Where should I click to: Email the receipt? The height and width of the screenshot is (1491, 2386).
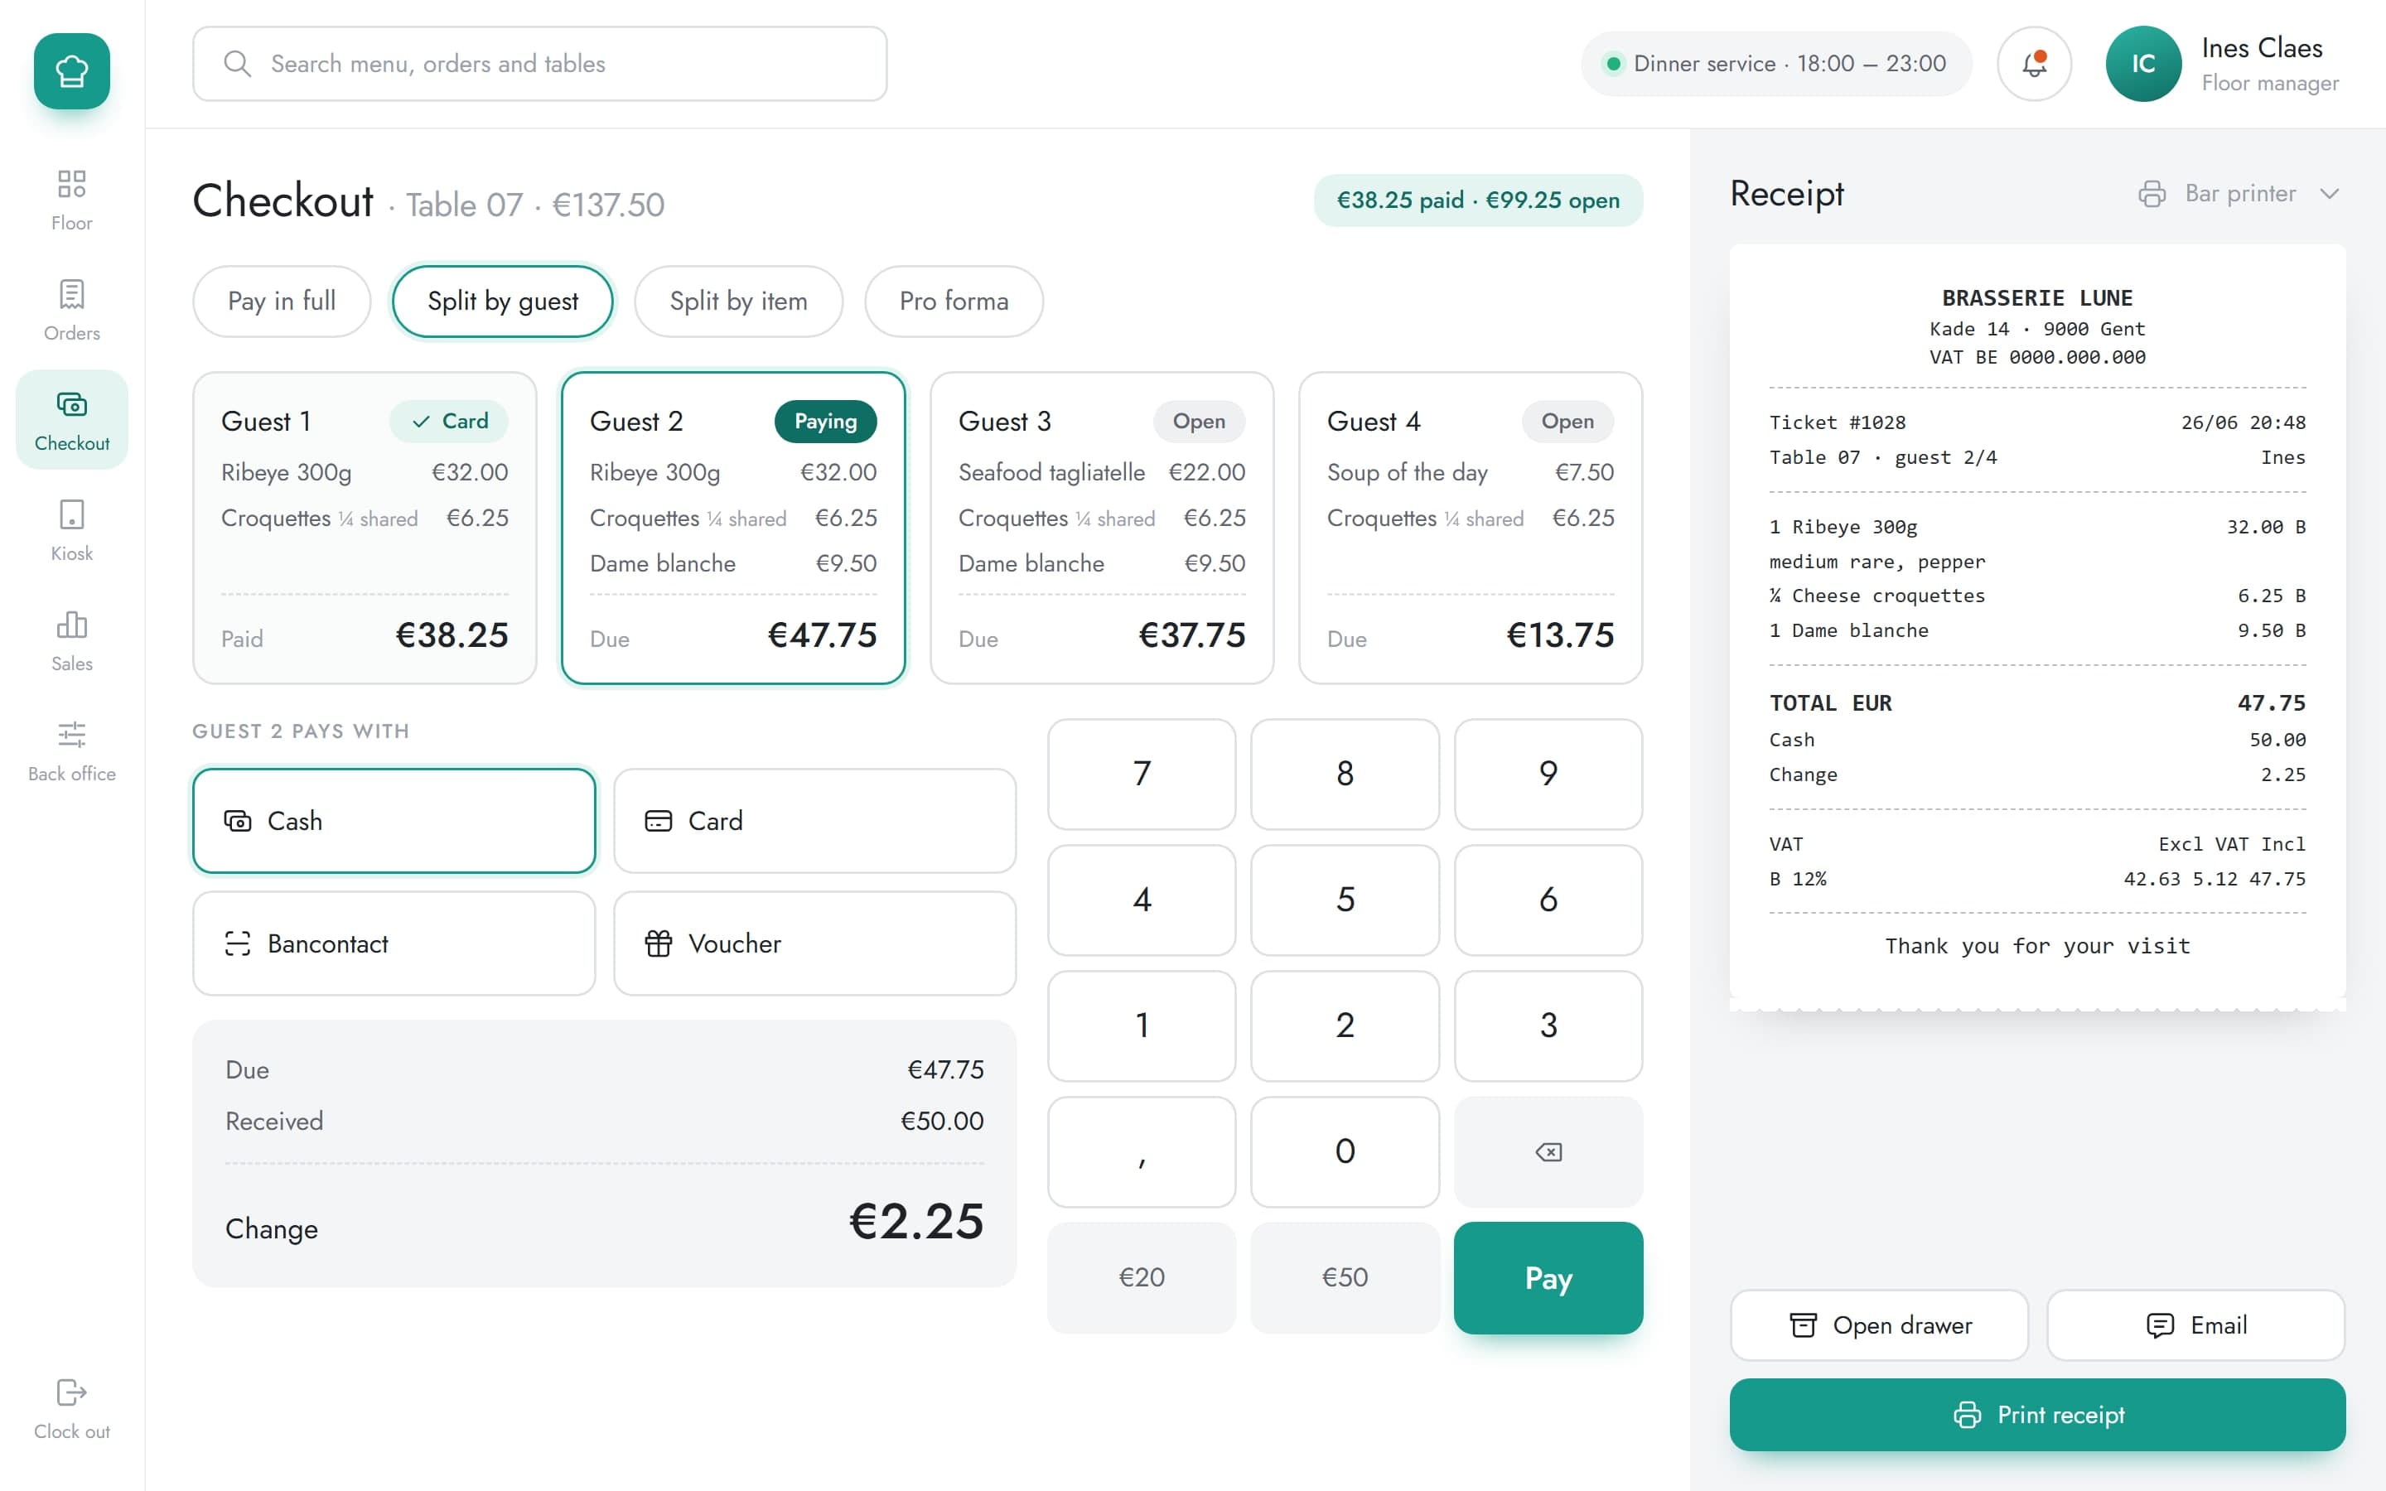coord(2195,1325)
